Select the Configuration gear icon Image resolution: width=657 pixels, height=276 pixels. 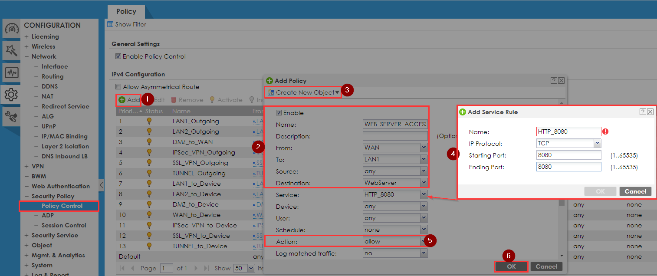coord(11,94)
